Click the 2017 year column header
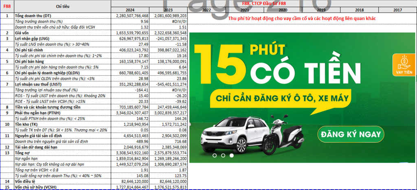 [x=397, y=10]
